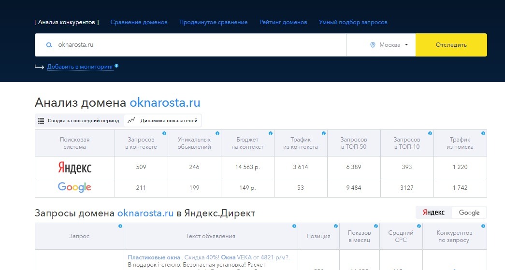Click info icon in Трафик из поиска header
Image resolution: width=505 pixels, height=270 pixels.
(483, 133)
